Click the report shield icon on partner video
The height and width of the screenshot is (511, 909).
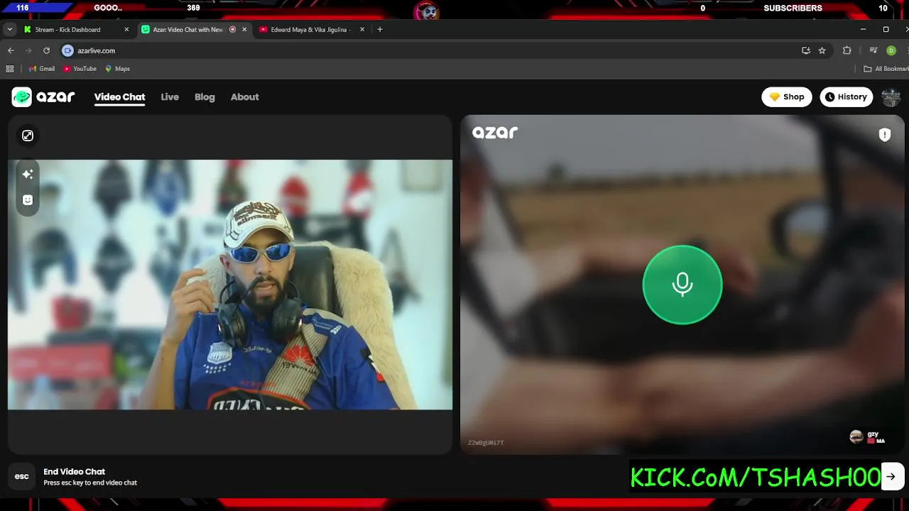click(x=885, y=135)
